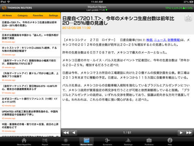Tap the 11:44 AM clock in status bar

[x=97, y=2]
